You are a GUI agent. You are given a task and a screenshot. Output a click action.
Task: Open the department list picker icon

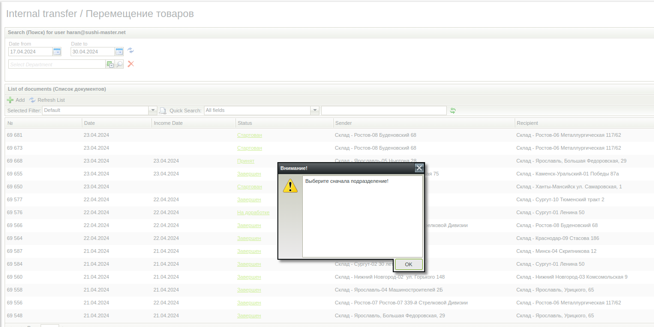click(110, 64)
